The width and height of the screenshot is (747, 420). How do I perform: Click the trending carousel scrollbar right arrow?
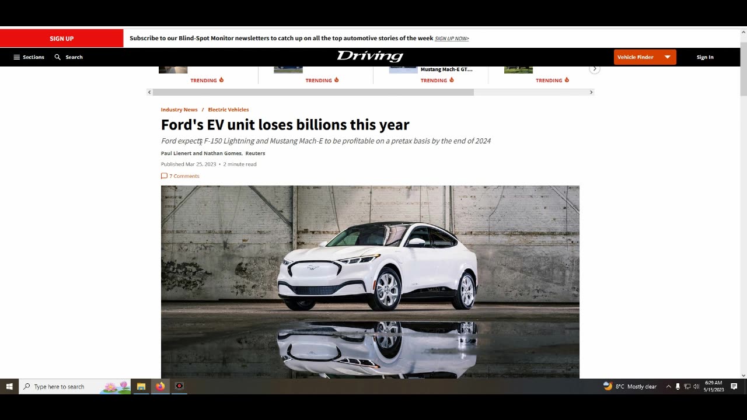tap(591, 92)
